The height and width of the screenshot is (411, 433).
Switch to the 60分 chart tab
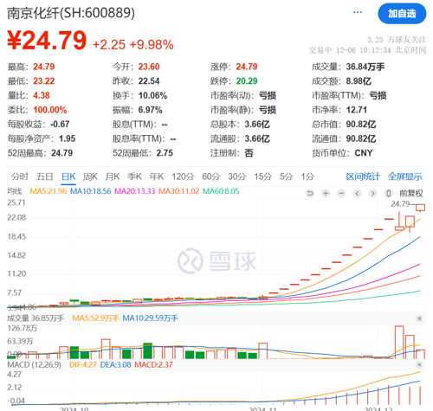211,177
